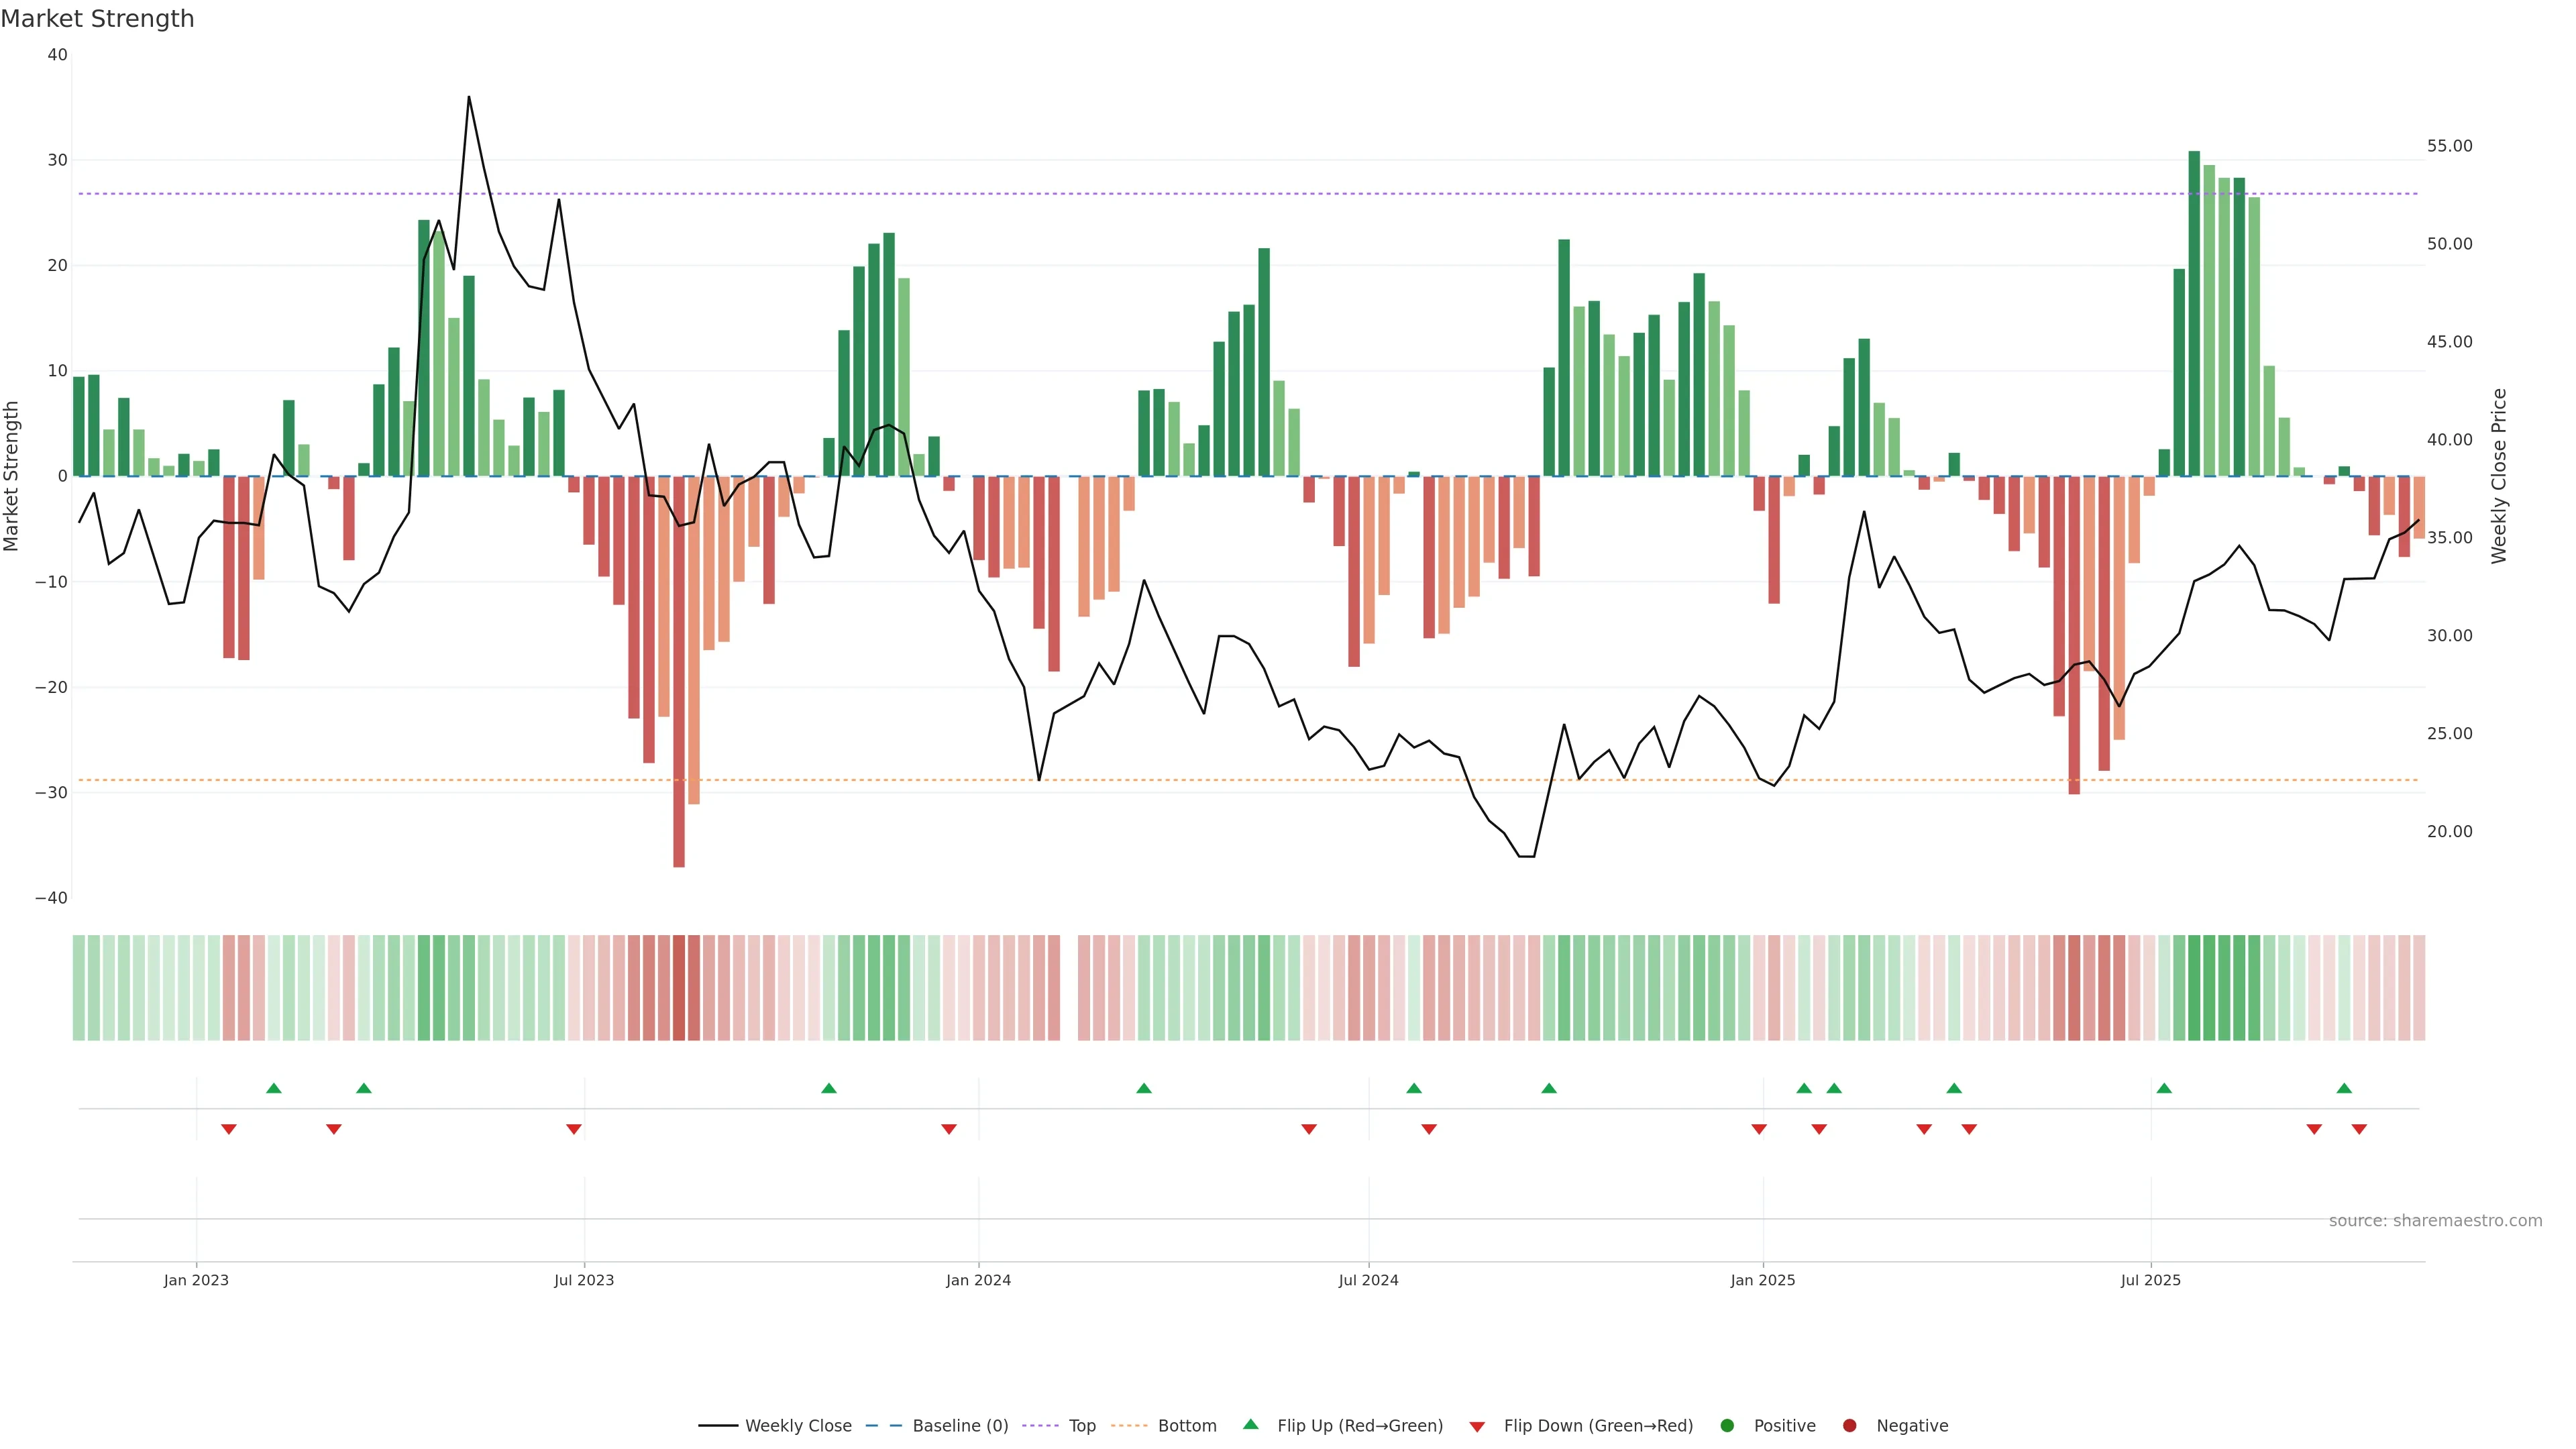The width and height of the screenshot is (2576, 1449).
Task: Click the darkest green heatmap cell in Jul 2025
Action: [x=2194, y=988]
